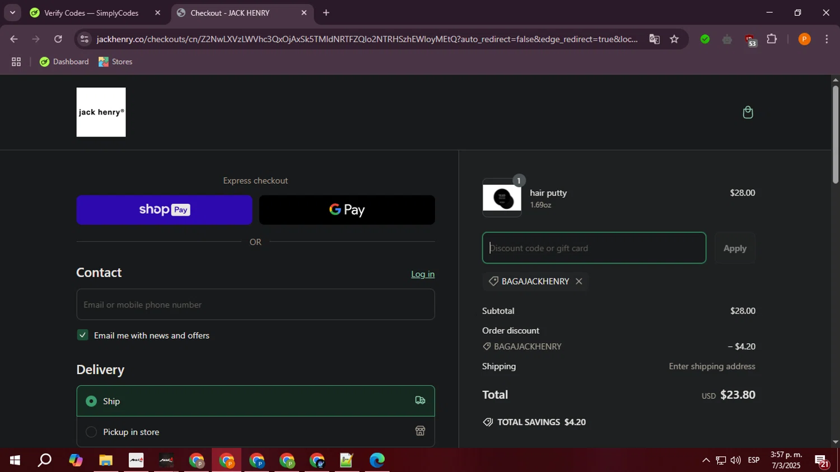
Task: Open the Notepad++ taskbar icon
Action: click(347, 460)
